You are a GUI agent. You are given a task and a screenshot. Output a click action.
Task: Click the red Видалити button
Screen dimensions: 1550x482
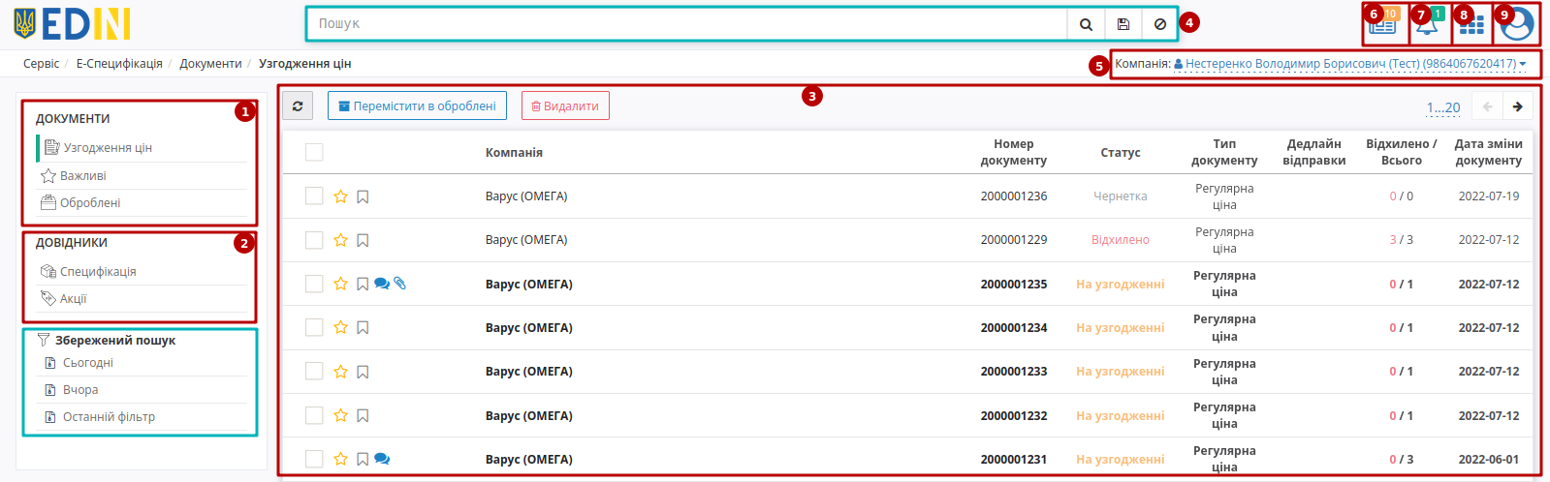click(565, 106)
